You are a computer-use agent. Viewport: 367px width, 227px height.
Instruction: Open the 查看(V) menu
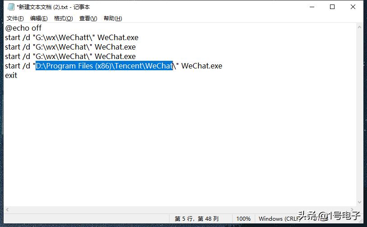88,18
